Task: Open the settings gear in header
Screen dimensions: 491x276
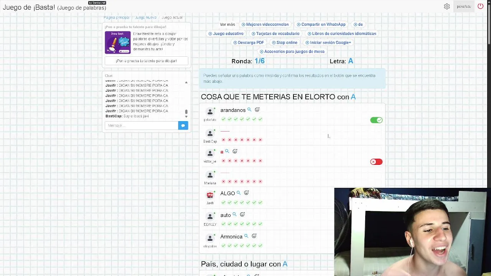Action: [x=447, y=7]
